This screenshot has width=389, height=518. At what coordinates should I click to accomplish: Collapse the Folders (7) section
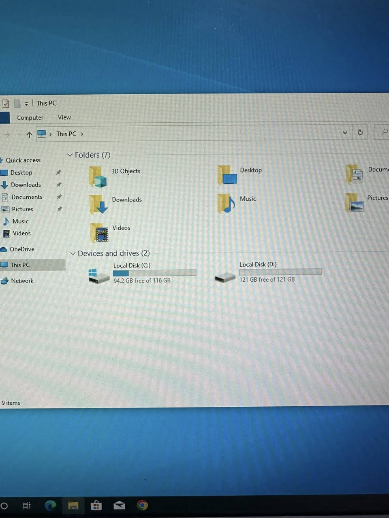[x=70, y=155]
